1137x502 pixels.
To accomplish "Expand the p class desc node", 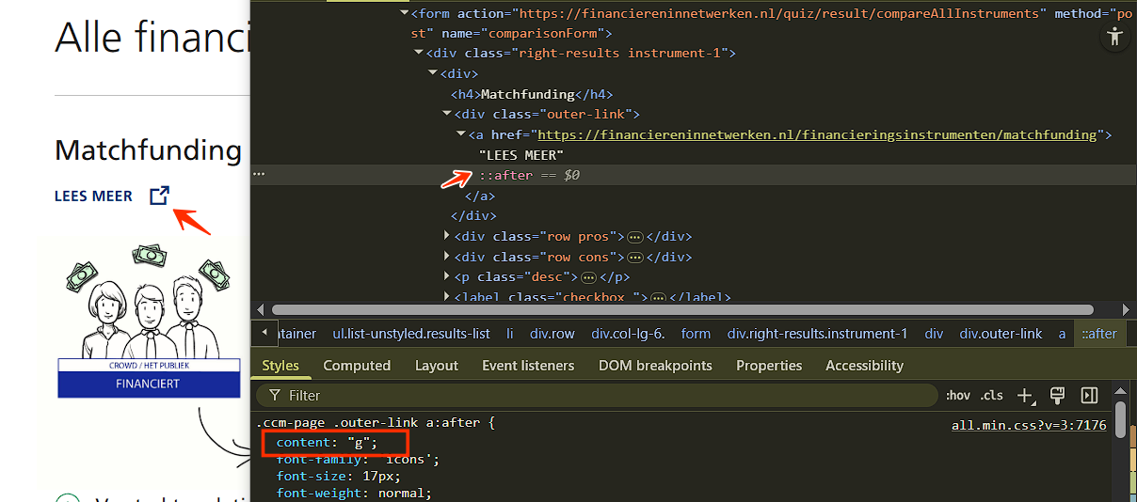I will pyautogui.click(x=447, y=276).
